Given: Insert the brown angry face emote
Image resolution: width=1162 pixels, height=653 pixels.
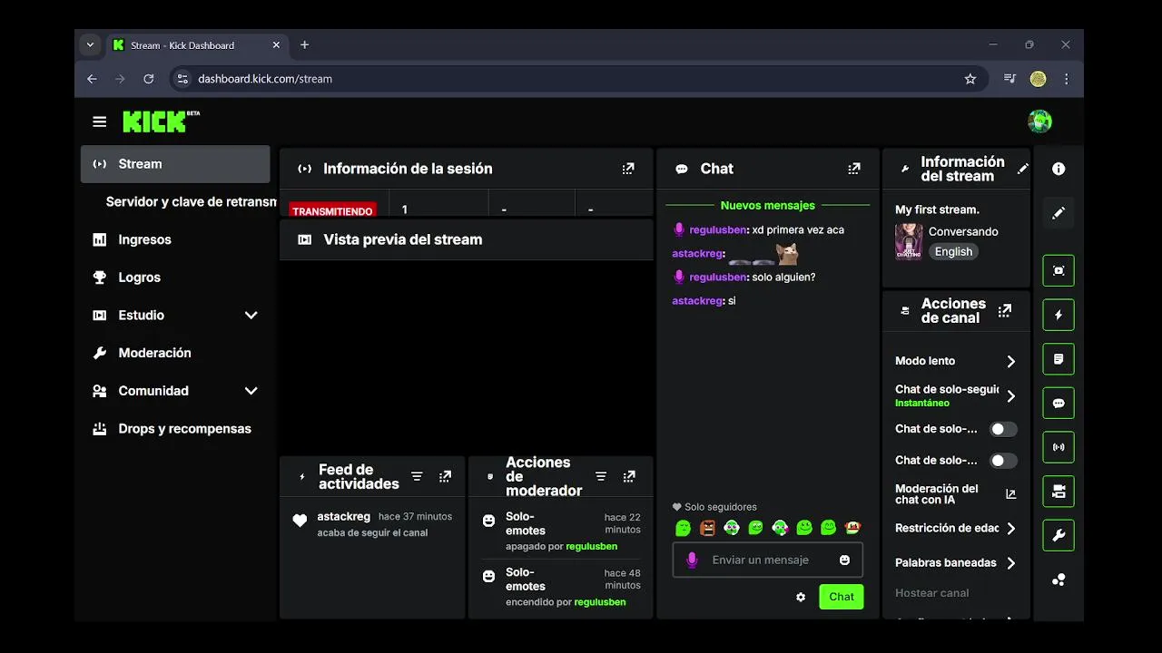Looking at the screenshot, I should tap(707, 527).
